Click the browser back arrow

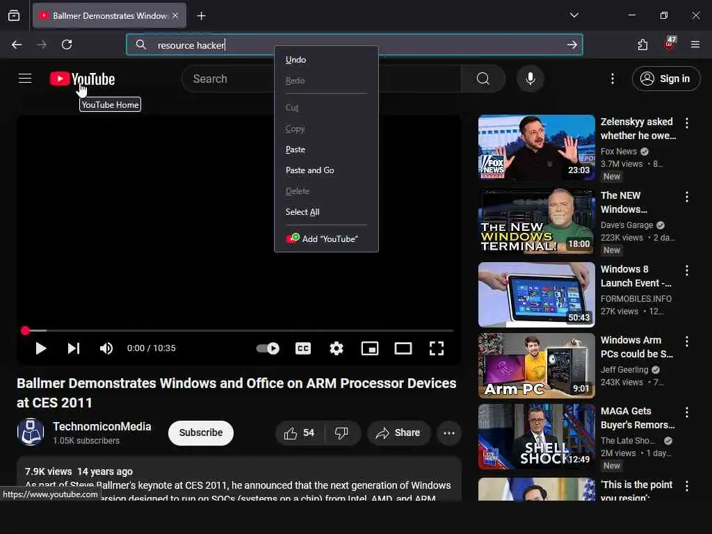pyautogui.click(x=17, y=44)
